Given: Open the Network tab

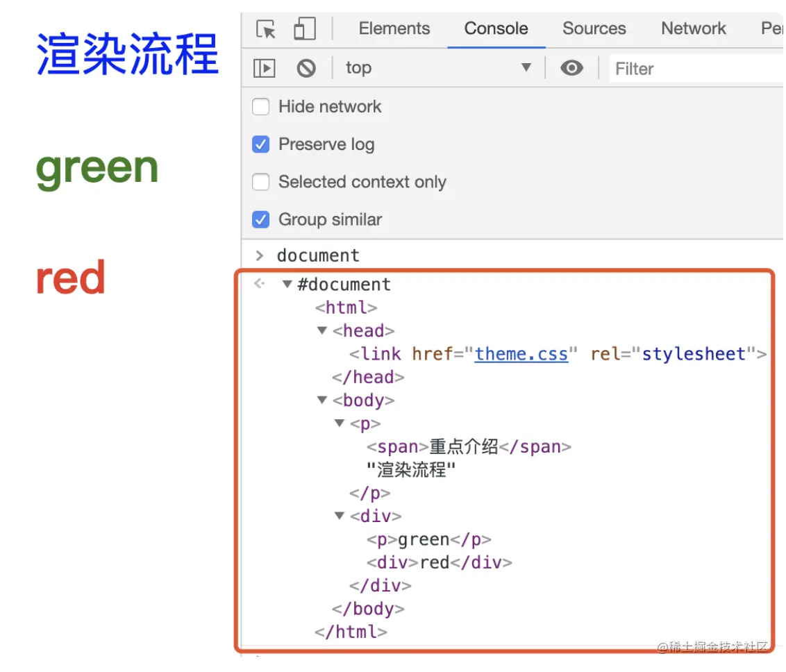Looking at the screenshot, I should click(693, 28).
